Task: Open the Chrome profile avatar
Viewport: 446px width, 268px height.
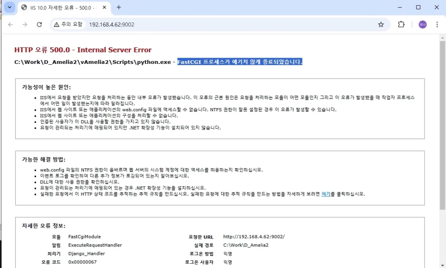Action: click(422, 25)
